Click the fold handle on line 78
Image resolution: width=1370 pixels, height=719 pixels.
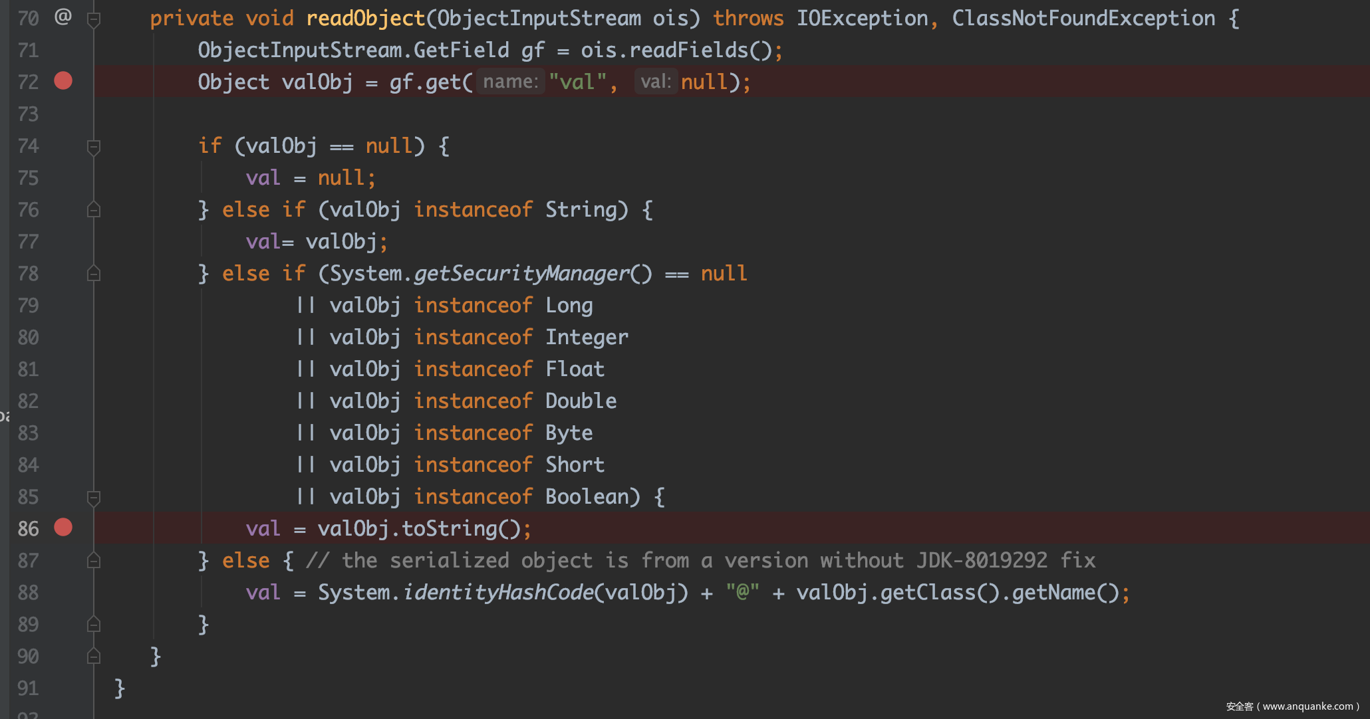pos(94,274)
